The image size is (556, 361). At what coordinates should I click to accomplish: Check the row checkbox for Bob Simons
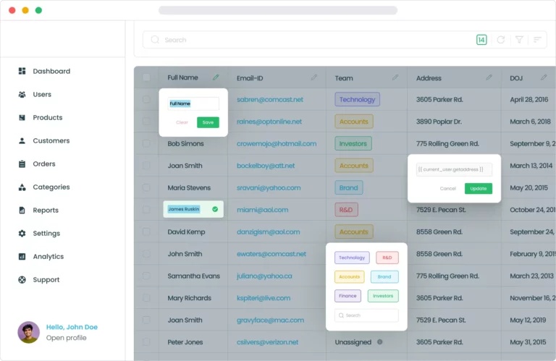[x=147, y=144]
